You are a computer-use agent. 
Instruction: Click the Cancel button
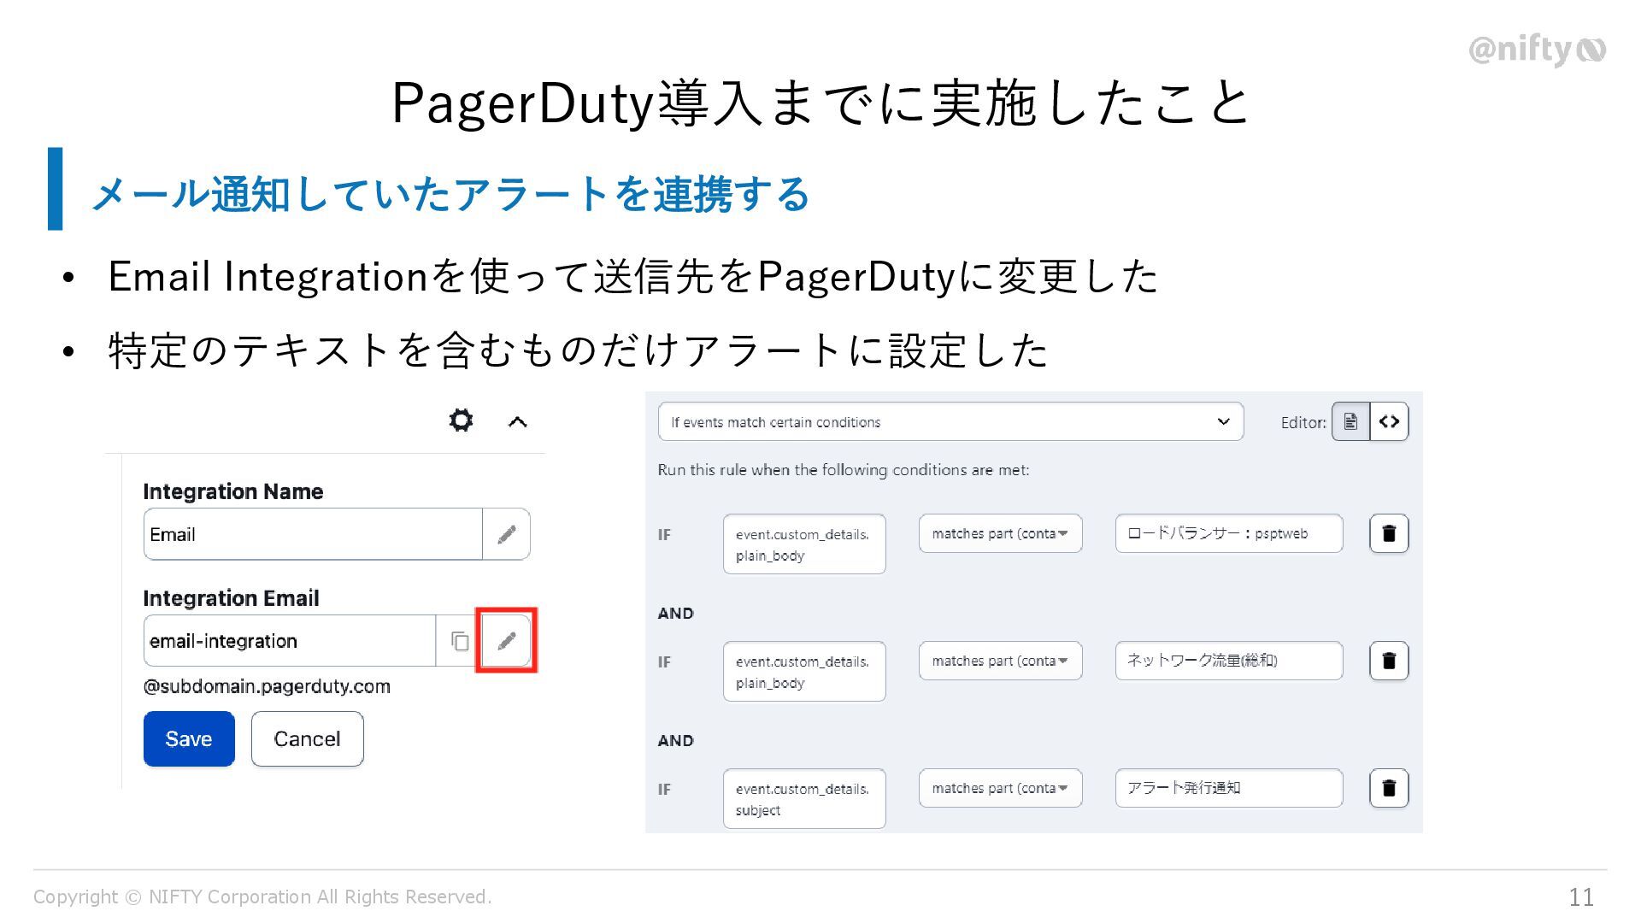(x=307, y=738)
